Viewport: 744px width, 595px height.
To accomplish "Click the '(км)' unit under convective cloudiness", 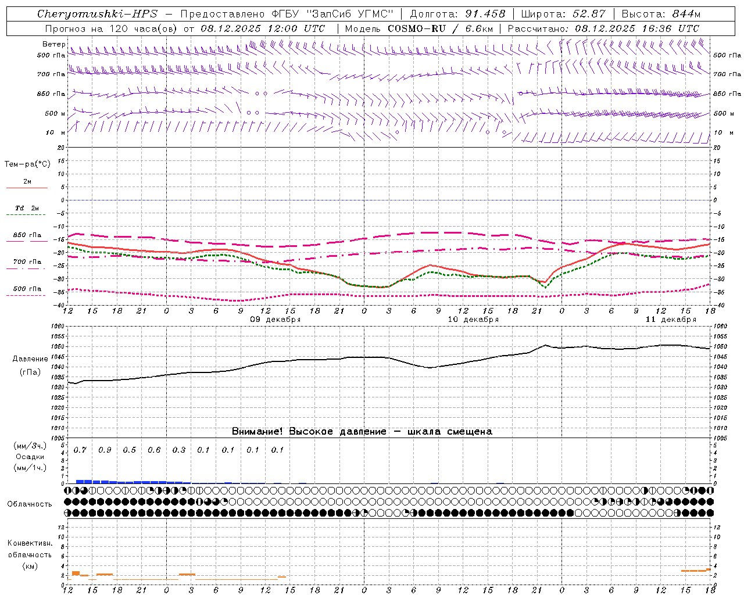I will [x=30, y=566].
